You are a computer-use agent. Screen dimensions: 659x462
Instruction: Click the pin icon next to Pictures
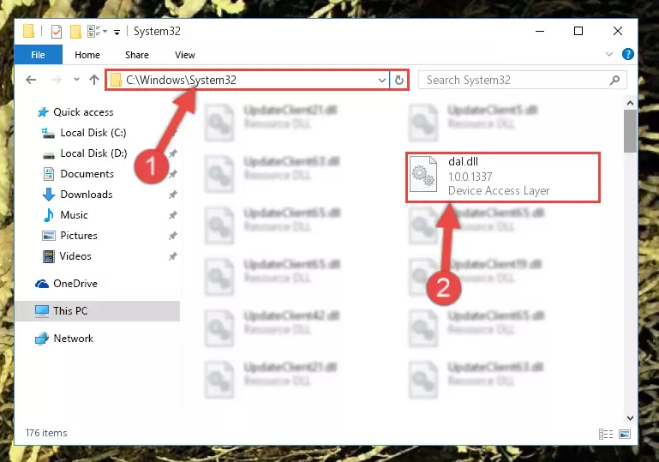click(x=173, y=236)
